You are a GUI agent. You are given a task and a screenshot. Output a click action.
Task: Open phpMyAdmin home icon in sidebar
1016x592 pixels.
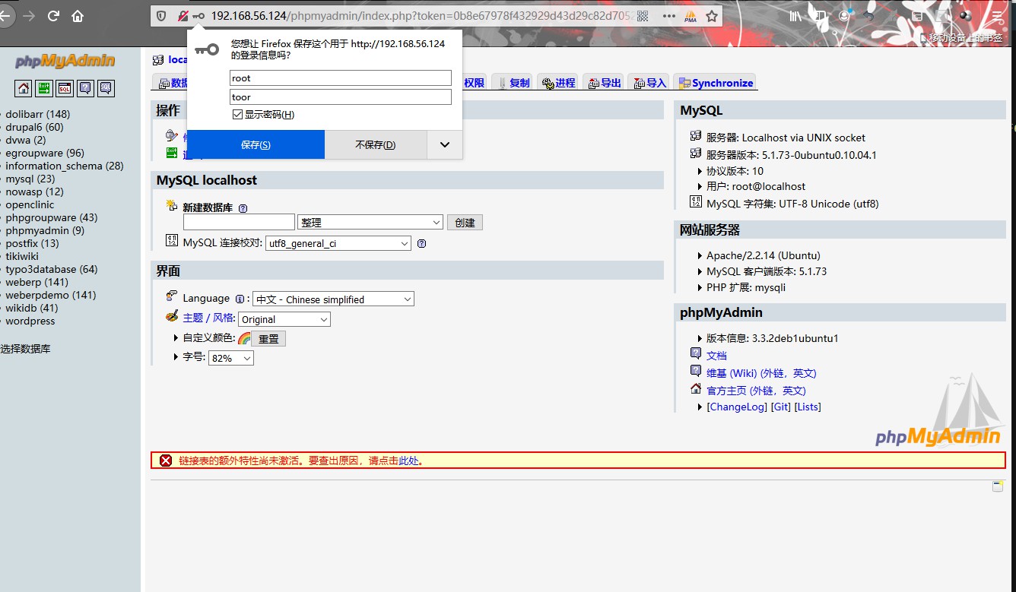pyautogui.click(x=24, y=88)
